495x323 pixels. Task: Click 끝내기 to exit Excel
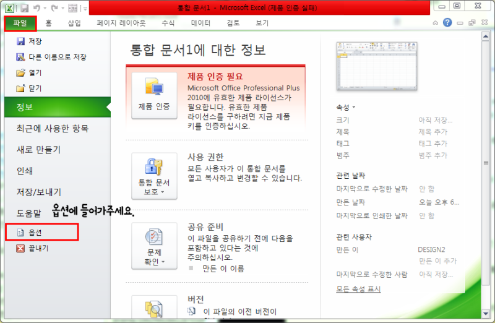pyautogui.click(x=33, y=248)
